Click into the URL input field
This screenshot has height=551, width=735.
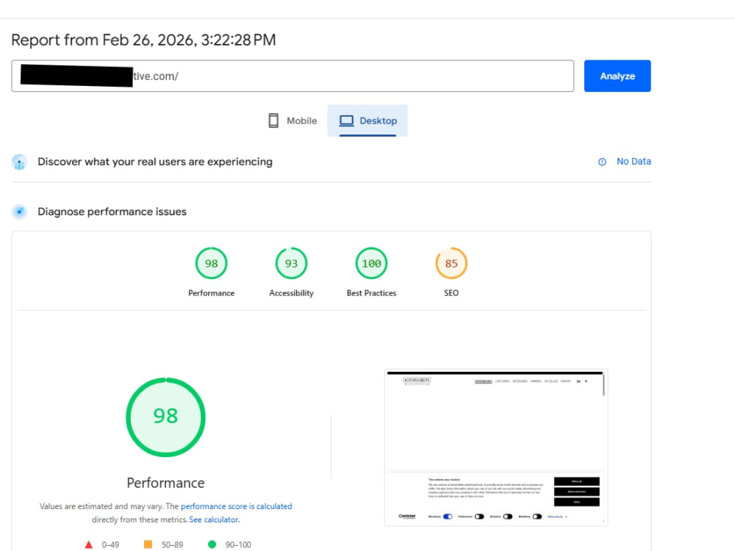tap(293, 76)
